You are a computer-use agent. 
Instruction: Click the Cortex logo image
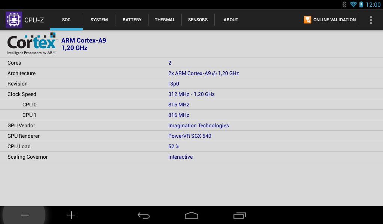[x=32, y=44]
